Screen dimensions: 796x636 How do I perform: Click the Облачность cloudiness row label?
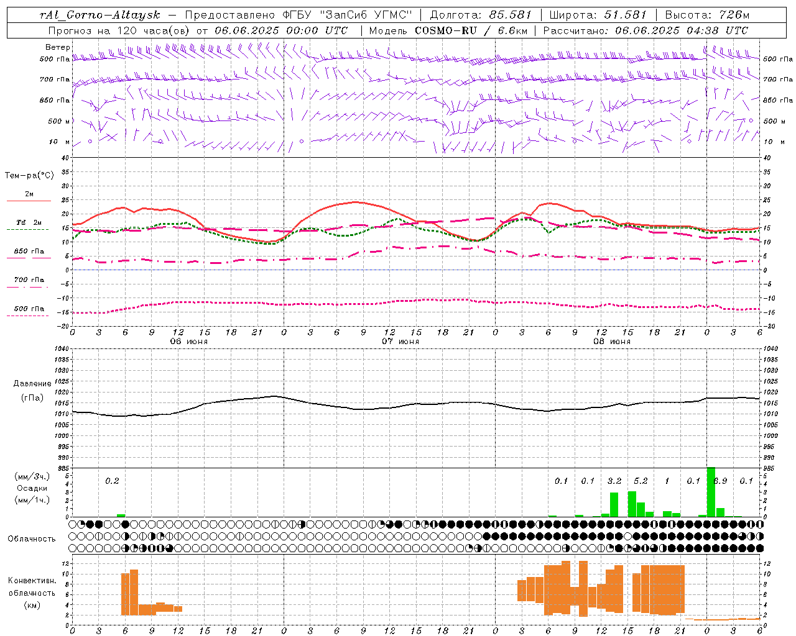(x=32, y=539)
